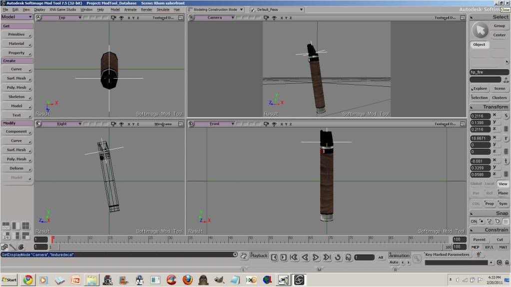Click the four-viewport layout icon
Viewport: 511px width, 287px height.
25,225
